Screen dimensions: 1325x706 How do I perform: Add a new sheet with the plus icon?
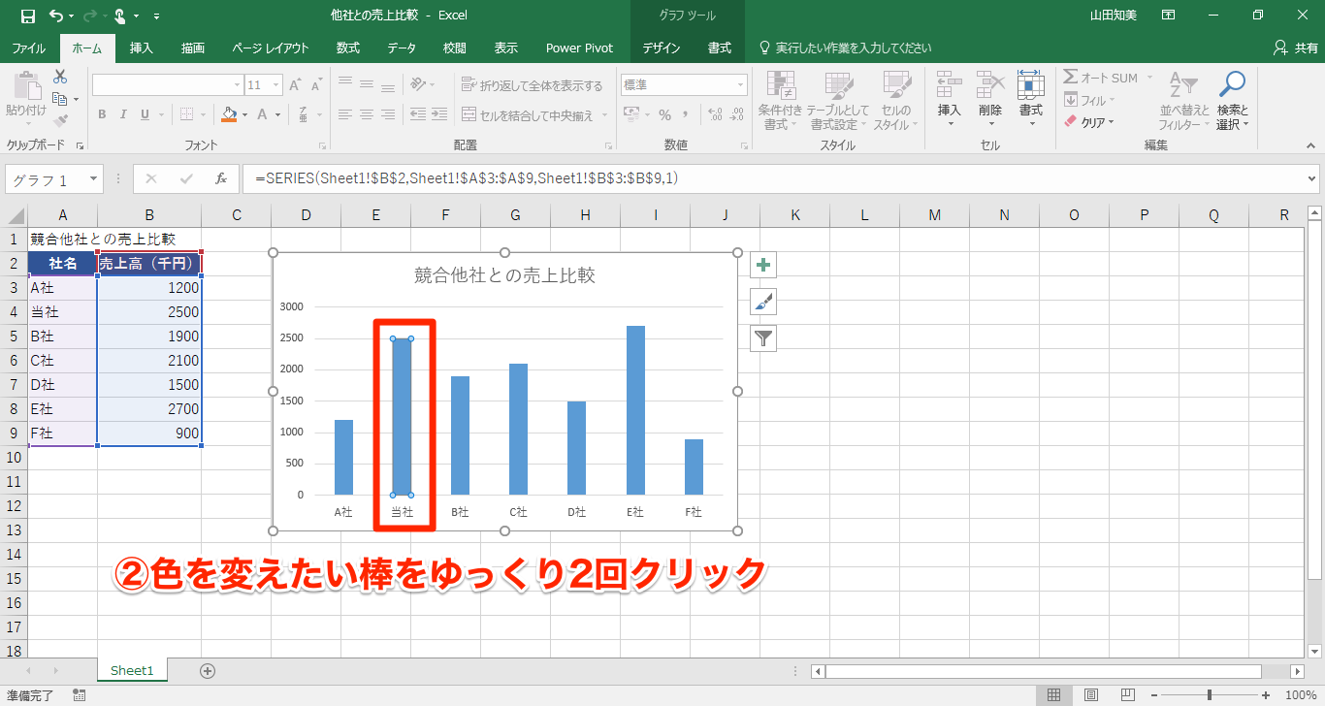coord(207,670)
